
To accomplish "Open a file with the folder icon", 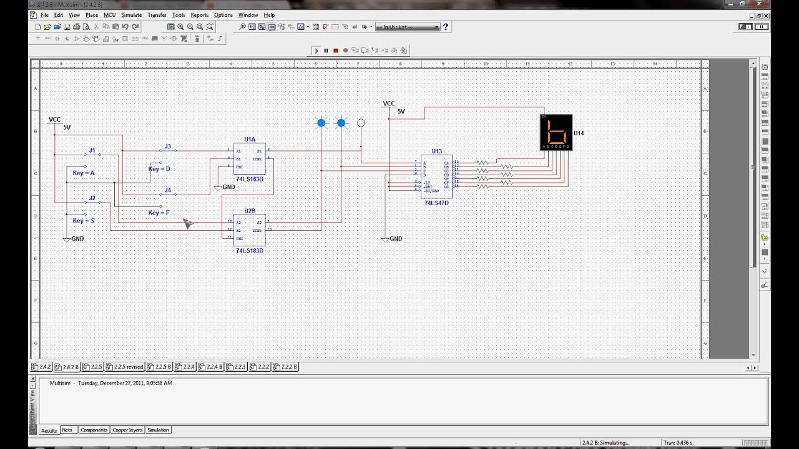I will coord(47,27).
